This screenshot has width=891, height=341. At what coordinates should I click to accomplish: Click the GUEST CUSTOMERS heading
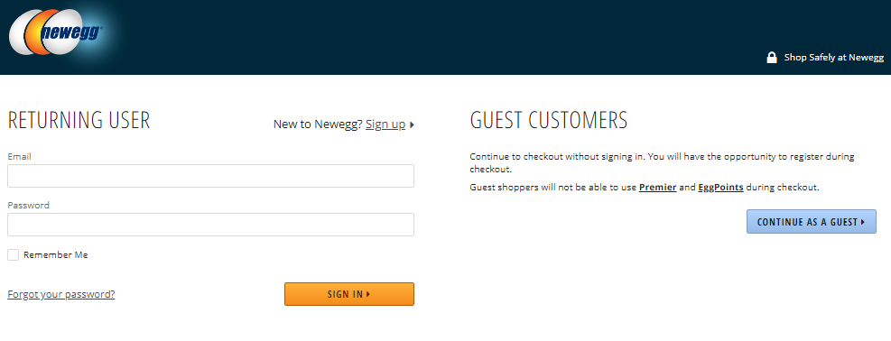point(549,120)
